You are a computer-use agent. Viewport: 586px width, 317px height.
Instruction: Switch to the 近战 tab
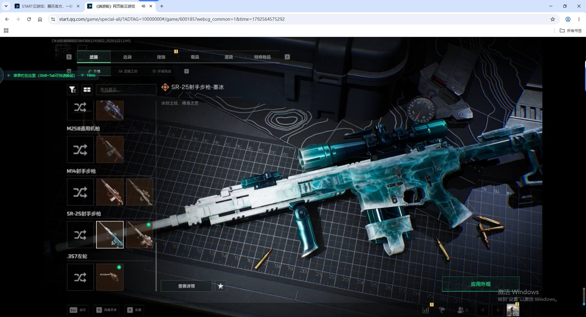tap(127, 57)
